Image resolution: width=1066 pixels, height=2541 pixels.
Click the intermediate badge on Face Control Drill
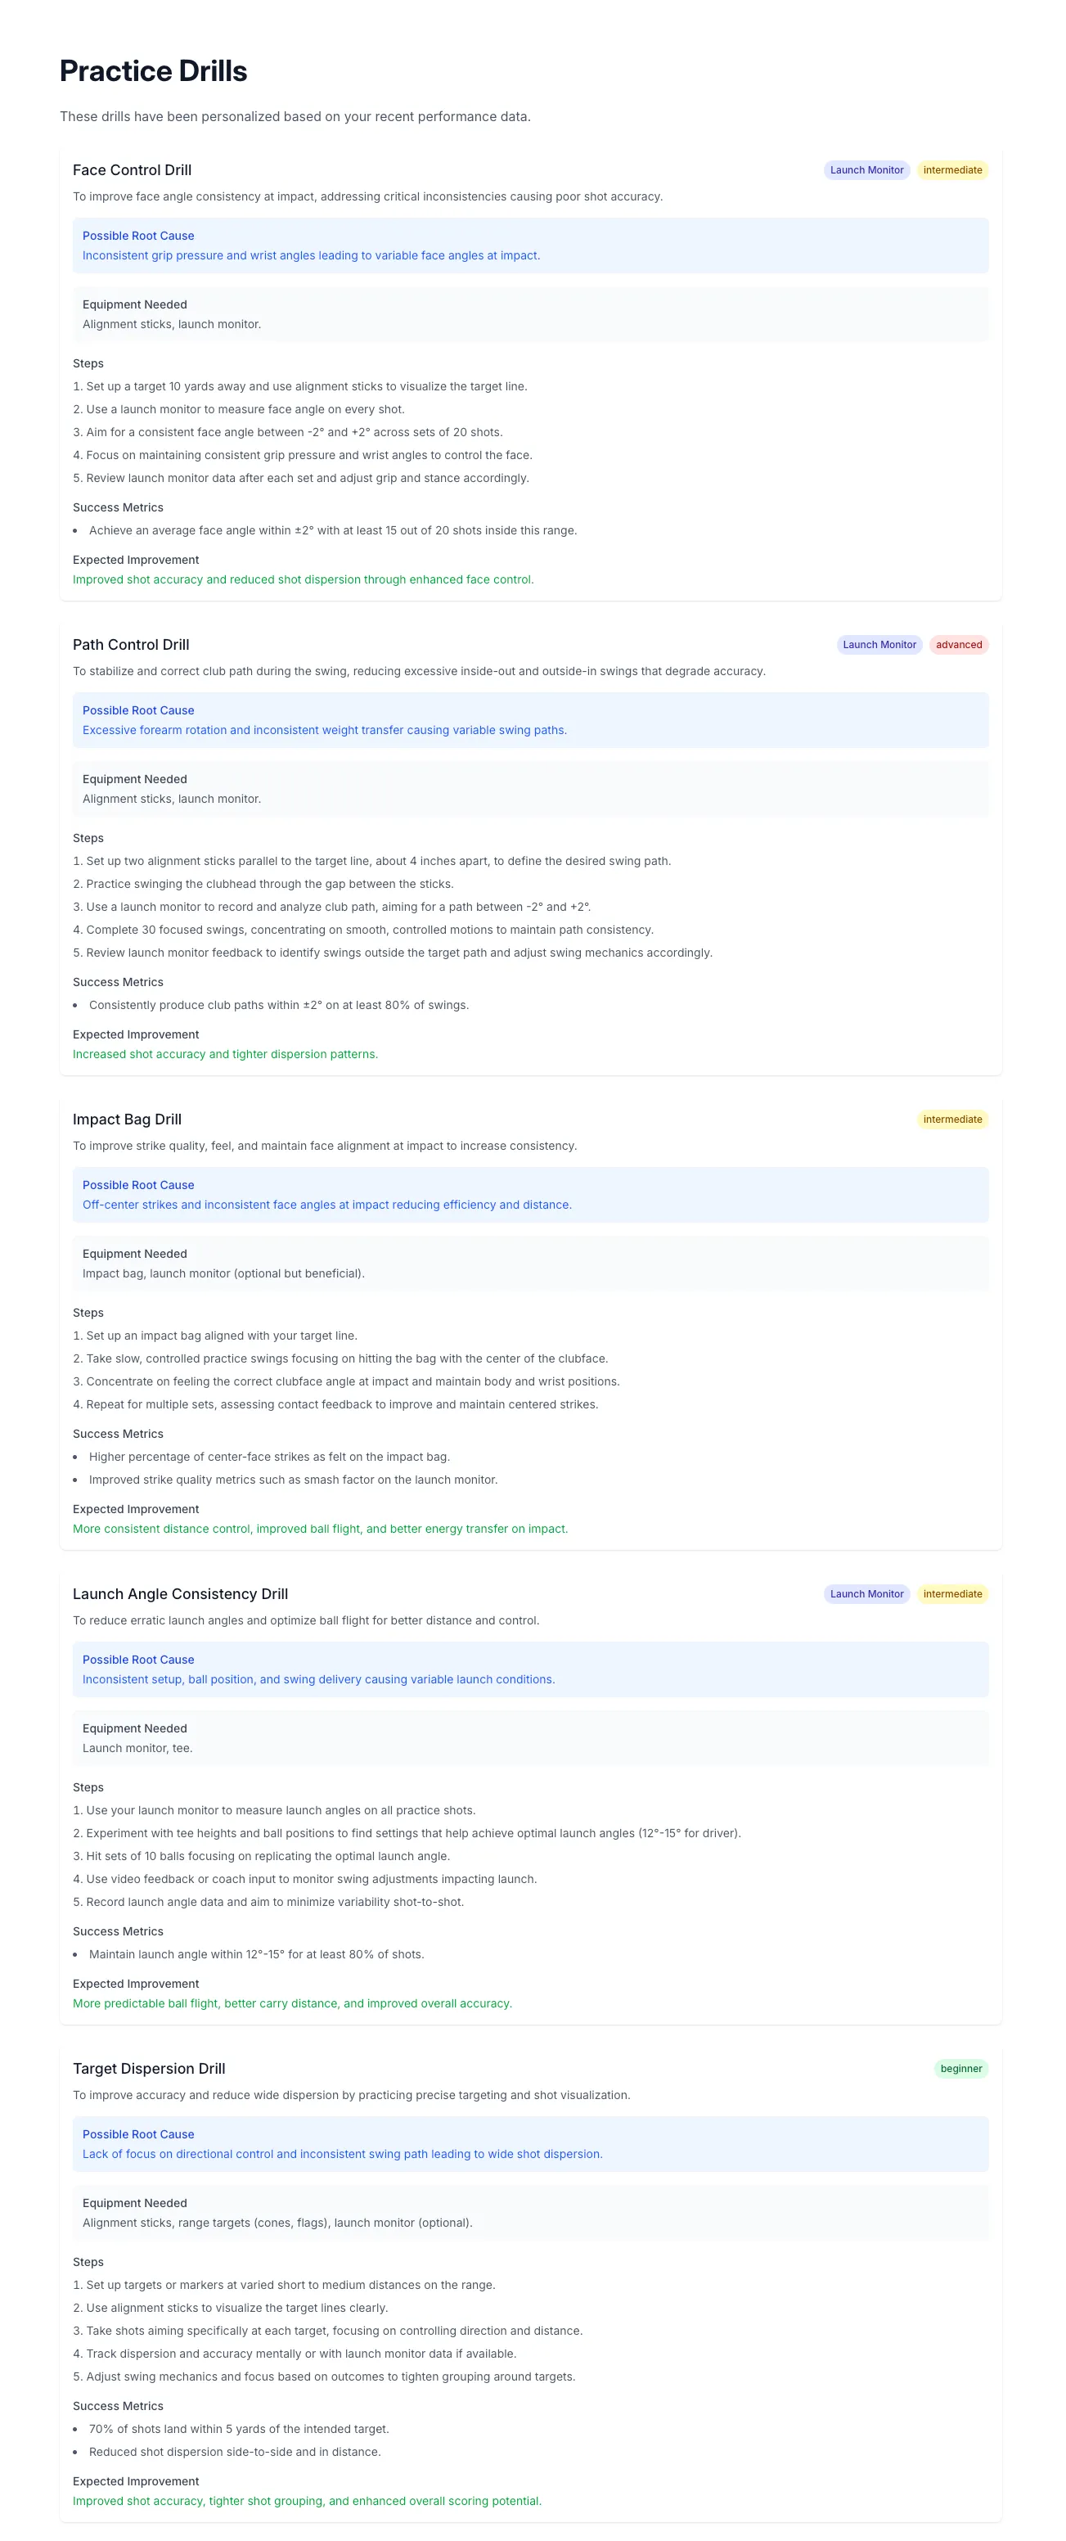click(x=951, y=169)
